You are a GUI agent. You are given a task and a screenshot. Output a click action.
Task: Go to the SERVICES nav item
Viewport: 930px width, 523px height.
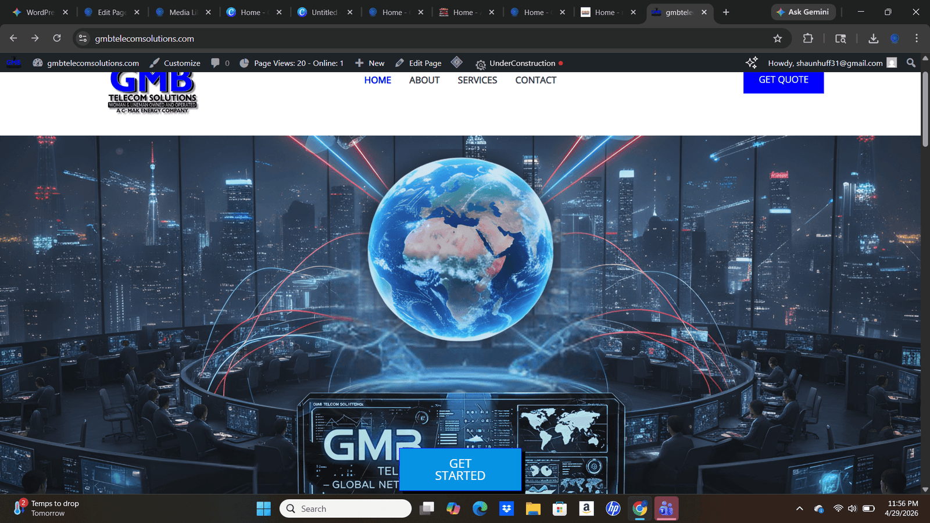pyautogui.click(x=477, y=80)
